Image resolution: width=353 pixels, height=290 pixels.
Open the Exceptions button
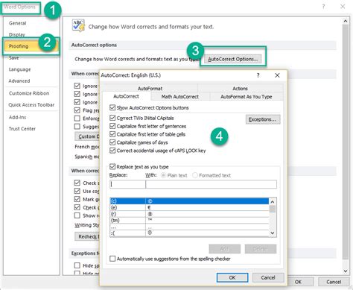263,119
